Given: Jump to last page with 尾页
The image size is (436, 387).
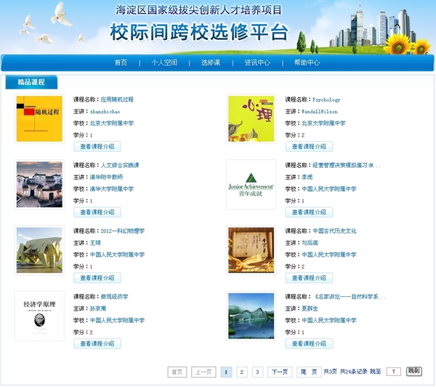Looking at the screenshot, I should point(309,372).
